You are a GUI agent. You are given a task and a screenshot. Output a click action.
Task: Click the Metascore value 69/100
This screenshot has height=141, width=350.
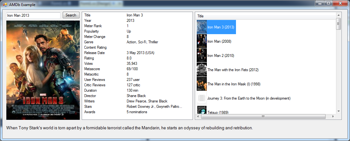132,69
